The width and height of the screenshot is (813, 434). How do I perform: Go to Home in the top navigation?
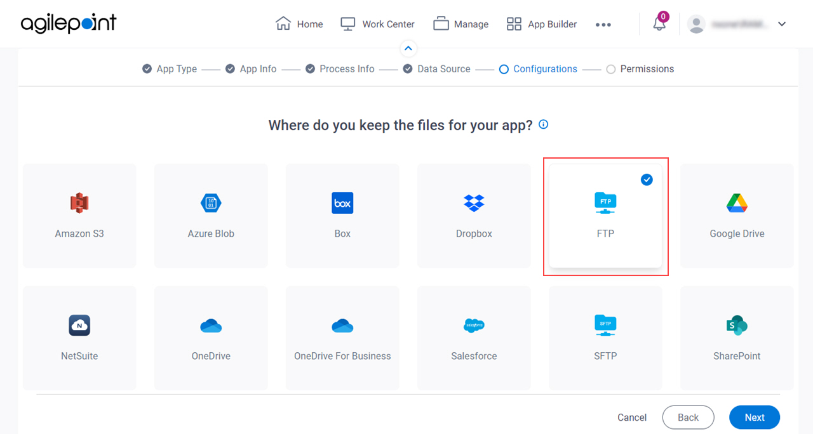299,24
